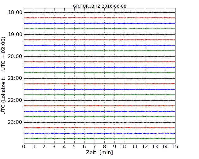Click the black seismogram trace at 18:00
Image resolution: width=199 pixels, height=159 pixels.
click(x=99, y=12)
